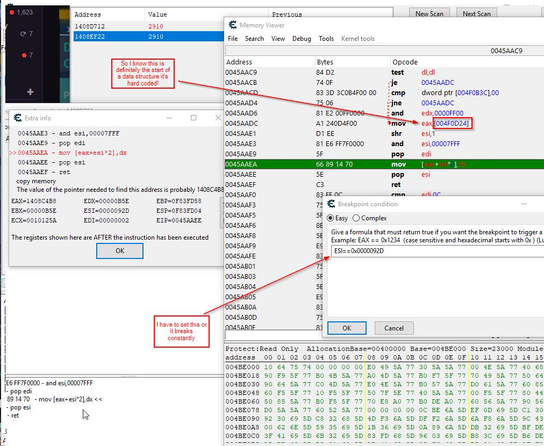Click the Breakpoint condition window icon

coord(331,204)
